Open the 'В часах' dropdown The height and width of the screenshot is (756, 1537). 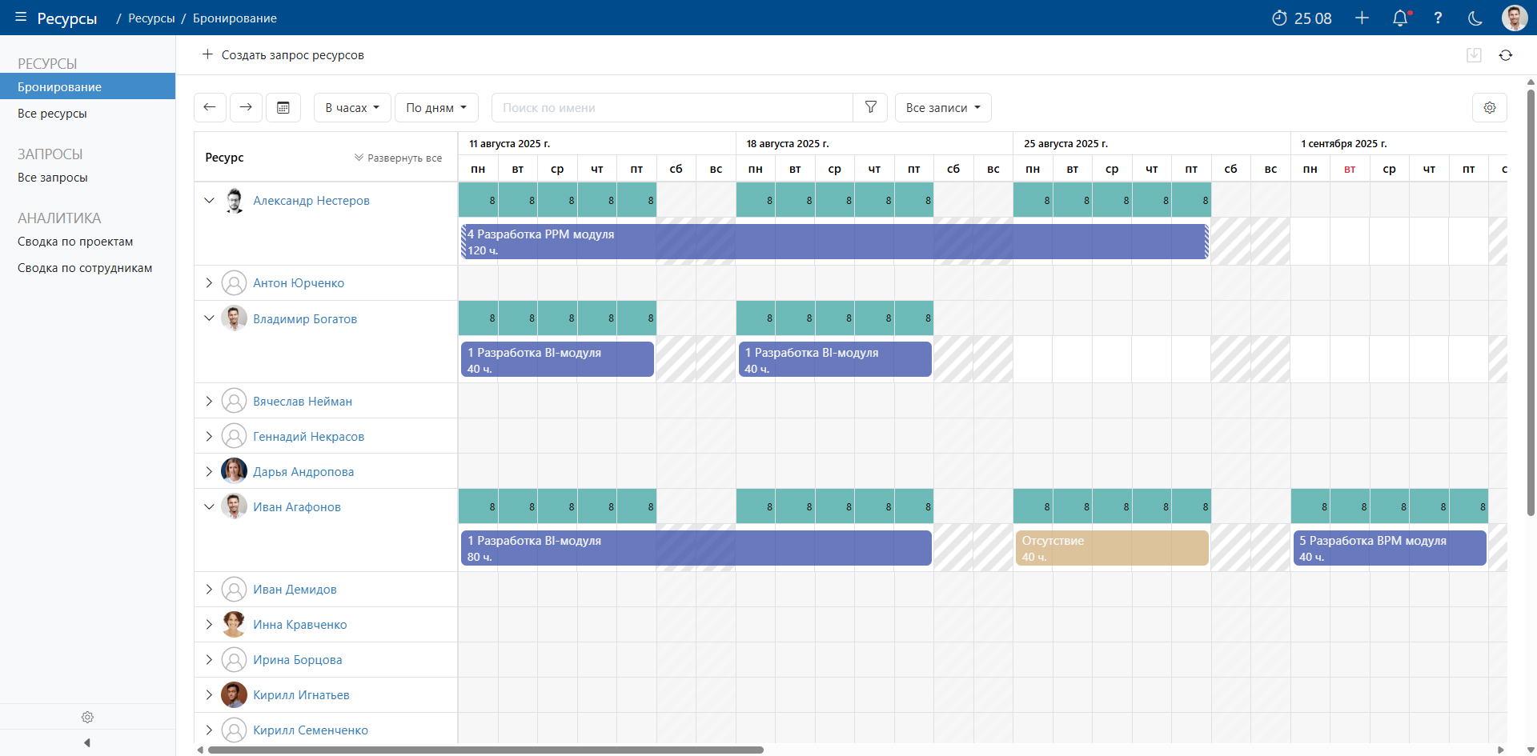pos(352,108)
